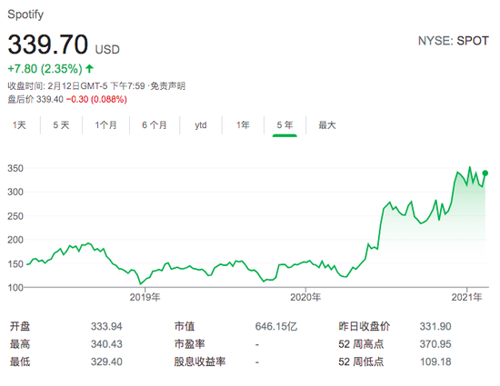Click the 333.94 opening value

106,326
